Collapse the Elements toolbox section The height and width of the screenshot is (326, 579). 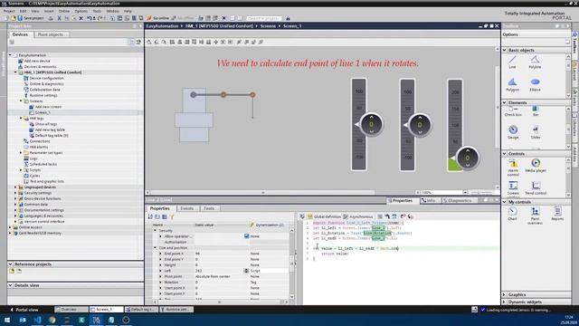pos(505,102)
